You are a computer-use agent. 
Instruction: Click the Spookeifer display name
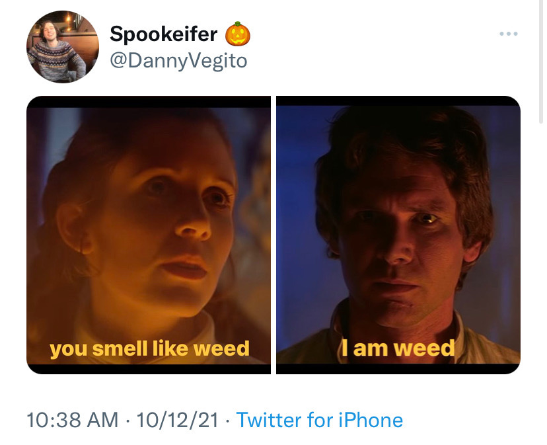(164, 34)
